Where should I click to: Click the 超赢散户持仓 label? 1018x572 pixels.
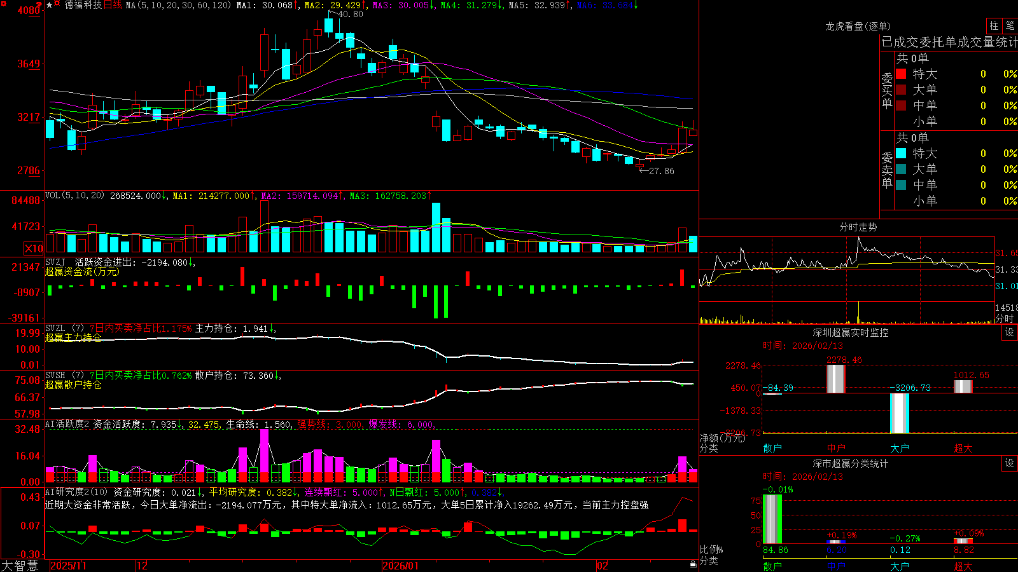(x=73, y=385)
